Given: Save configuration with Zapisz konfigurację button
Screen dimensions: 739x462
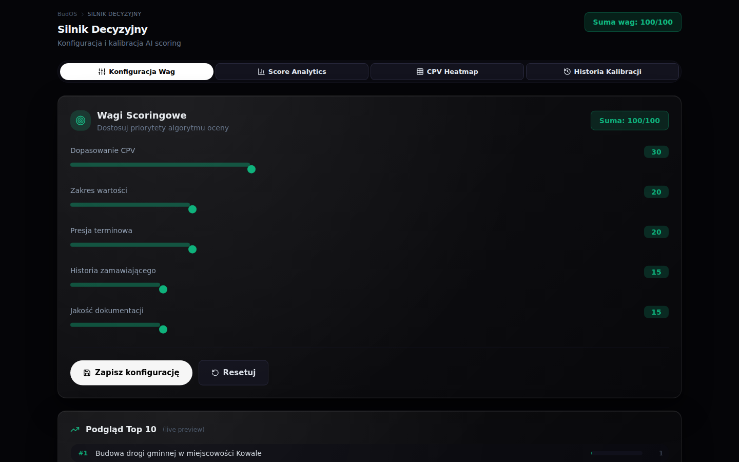Looking at the screenshot, I should 131,373.
